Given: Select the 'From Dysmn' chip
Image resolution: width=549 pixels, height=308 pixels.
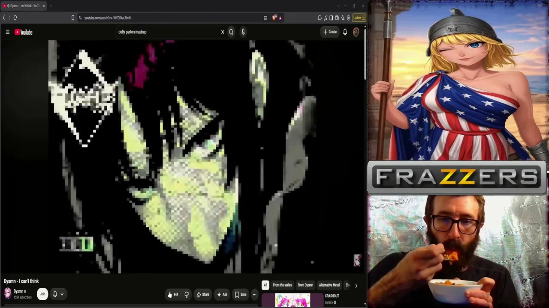Looking at the screenshot, I should coord(305,285).
